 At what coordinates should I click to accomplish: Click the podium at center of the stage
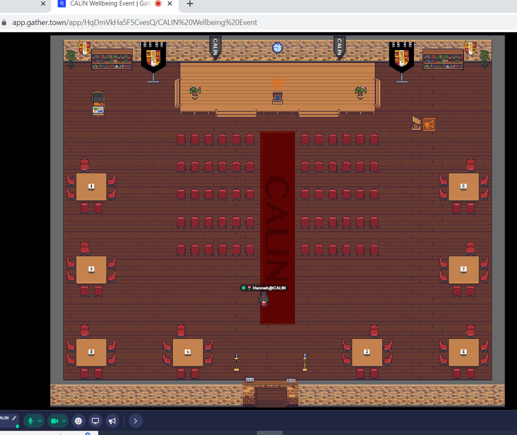pyautogui.click(x=277, y=98)
